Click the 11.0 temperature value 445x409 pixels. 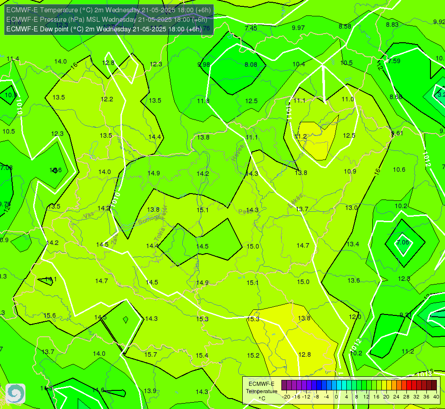(x=348, y=99)
